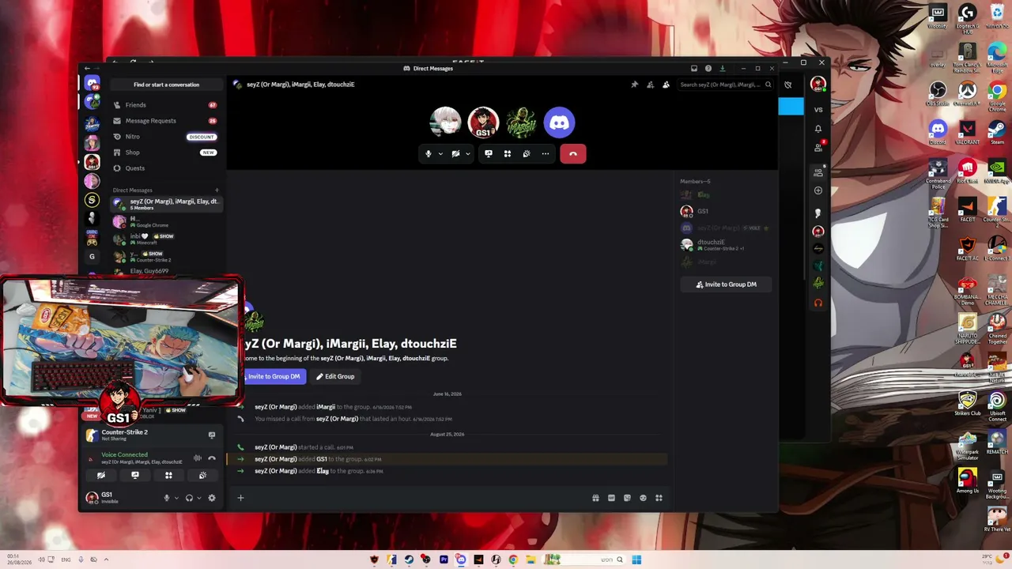
Task: Click Find or start a conversation box
Action: click(x=166, y=85)
